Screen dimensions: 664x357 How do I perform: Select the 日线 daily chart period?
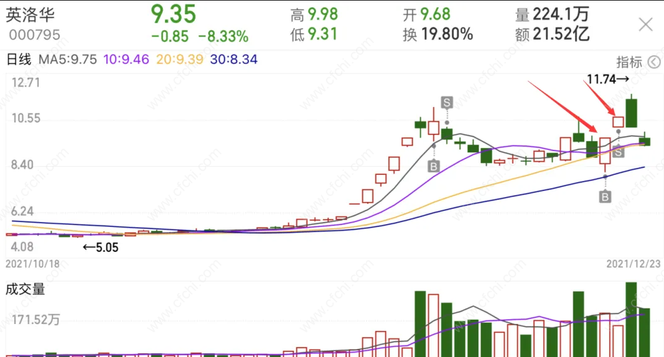click(x=19, y=59)
